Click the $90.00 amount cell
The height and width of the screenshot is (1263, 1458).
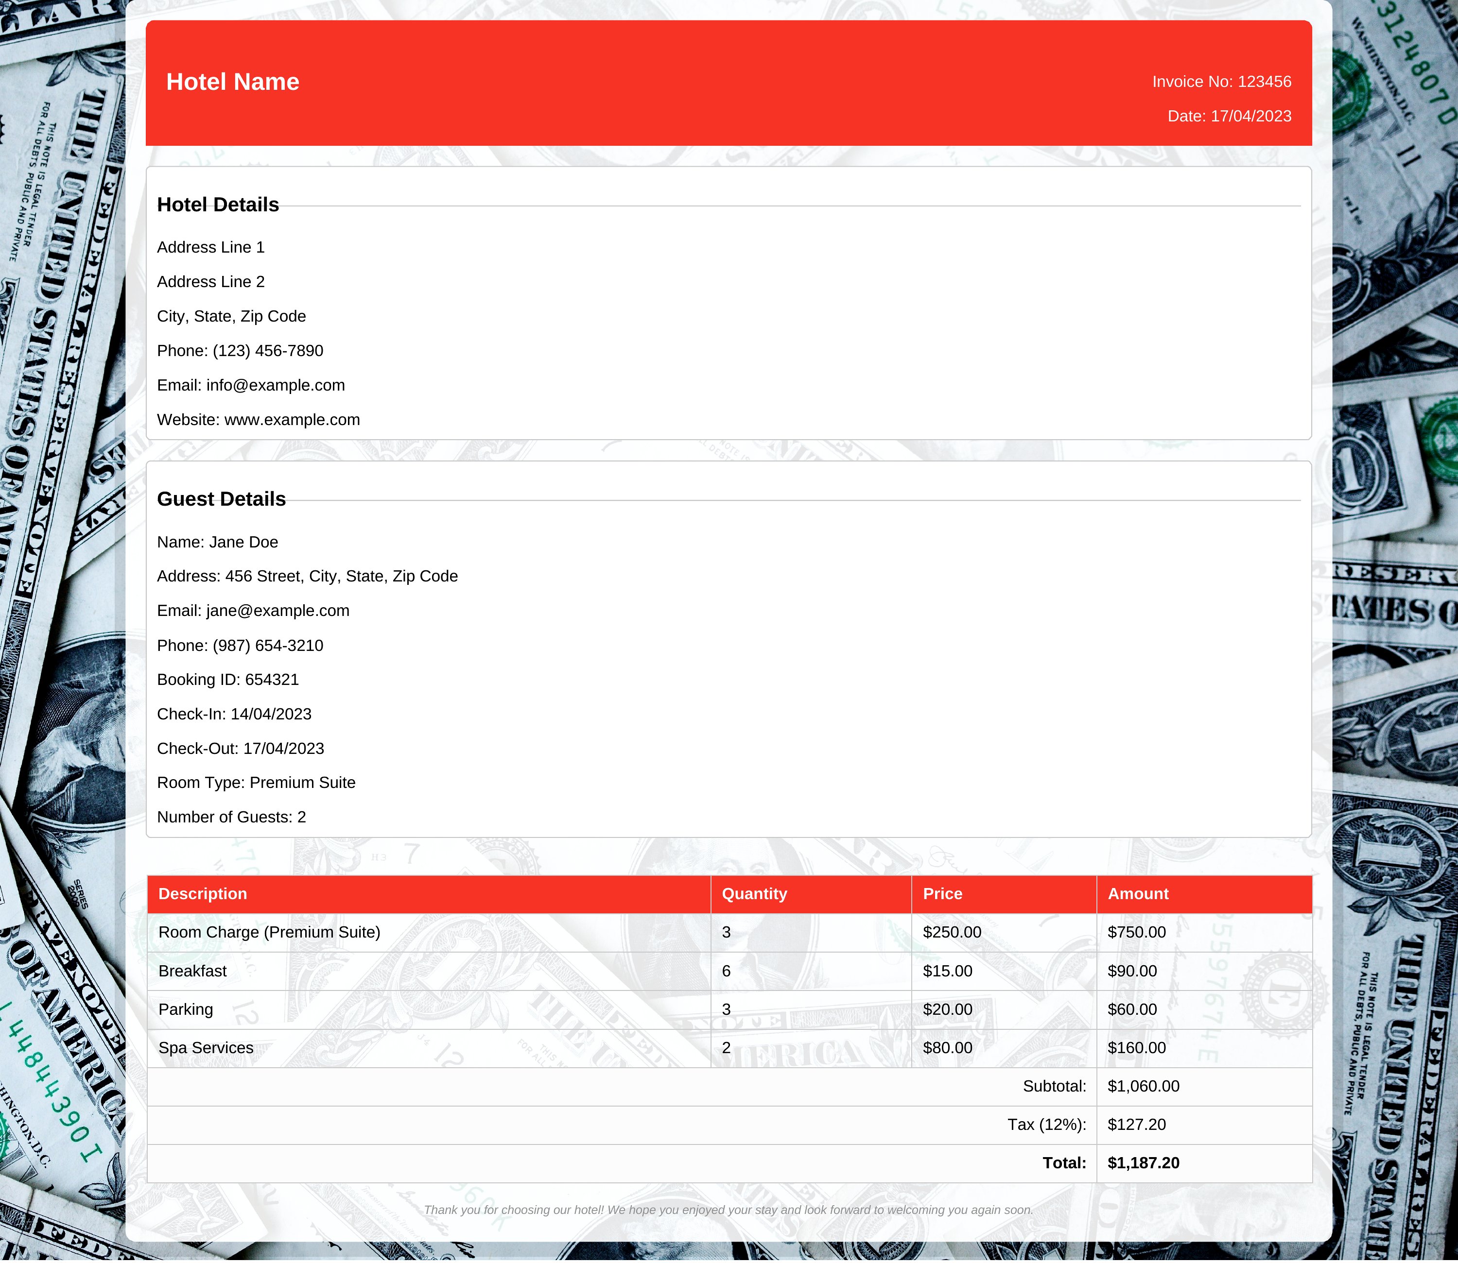click(1204, 972)
